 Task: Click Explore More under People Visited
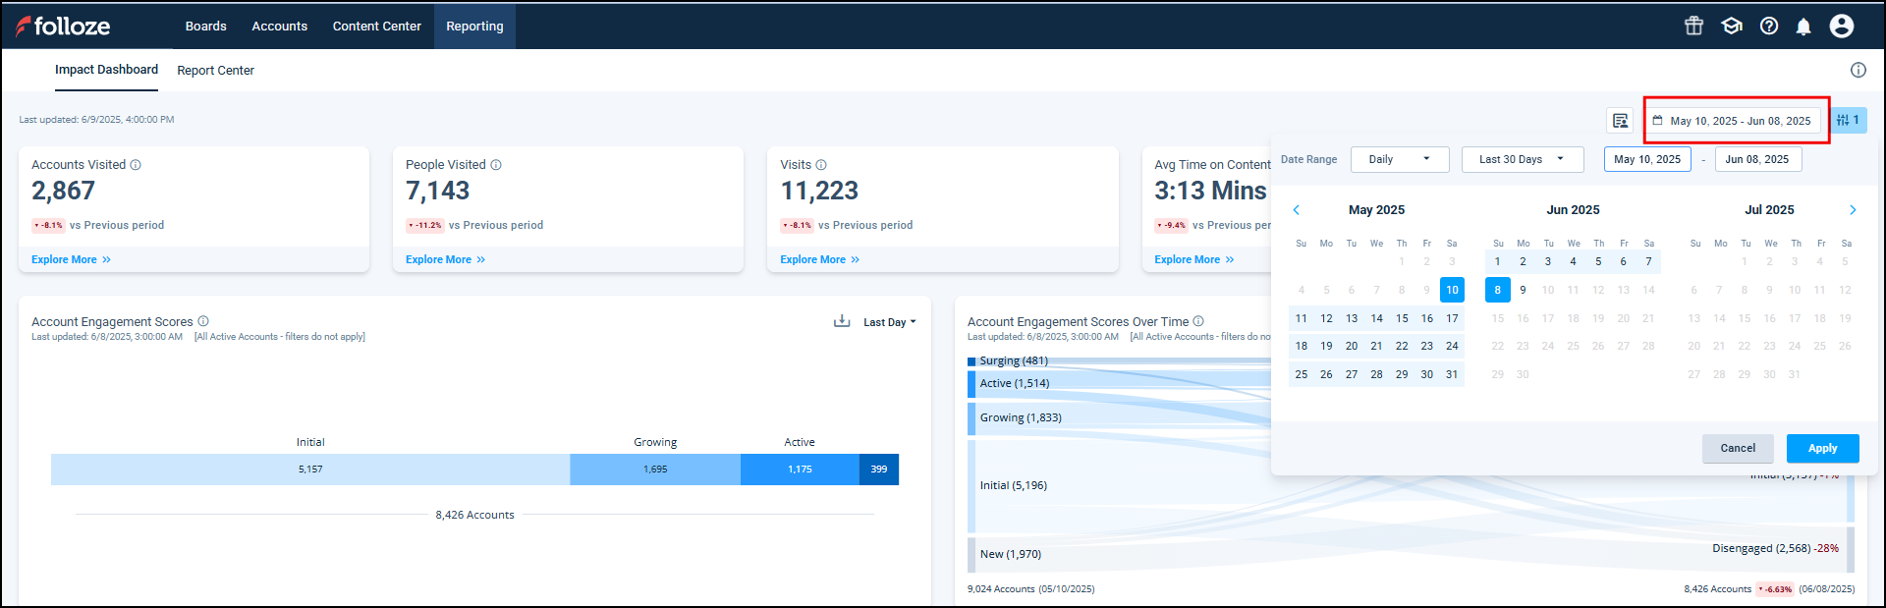(x=445, y=259)
